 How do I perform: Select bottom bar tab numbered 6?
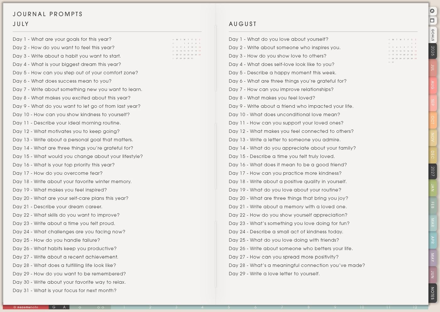(255, 307)
